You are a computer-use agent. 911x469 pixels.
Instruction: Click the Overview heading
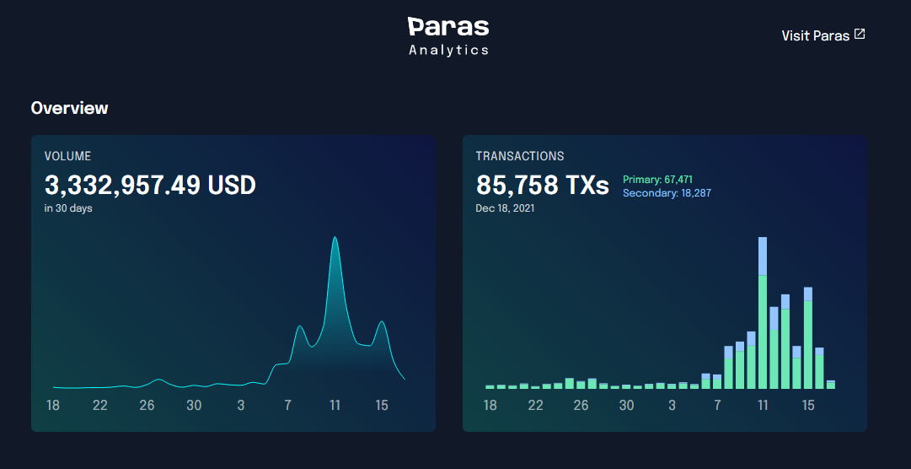coord(69,108)
